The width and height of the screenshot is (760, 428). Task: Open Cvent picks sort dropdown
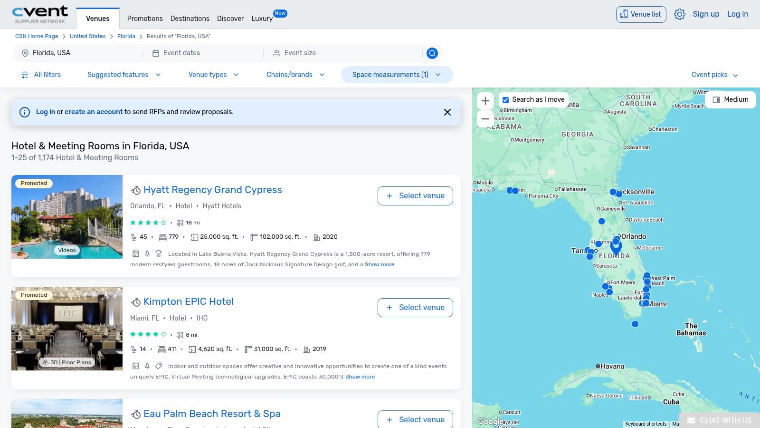(714, 75)
